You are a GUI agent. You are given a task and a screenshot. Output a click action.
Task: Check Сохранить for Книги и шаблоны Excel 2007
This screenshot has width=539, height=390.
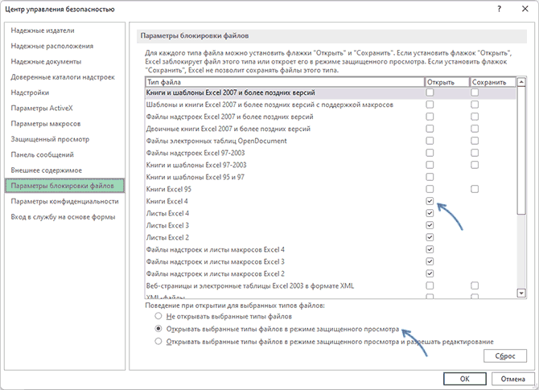(x=475, y=92)
